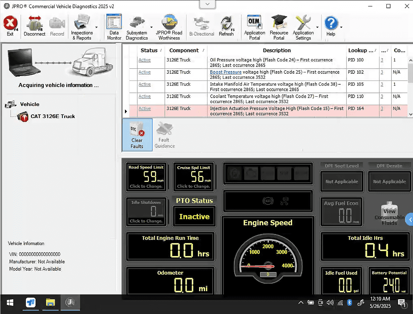The width and height of the screenshot is (413, 314).
Task: Open the Resource Portal
Action: (279, 27)
